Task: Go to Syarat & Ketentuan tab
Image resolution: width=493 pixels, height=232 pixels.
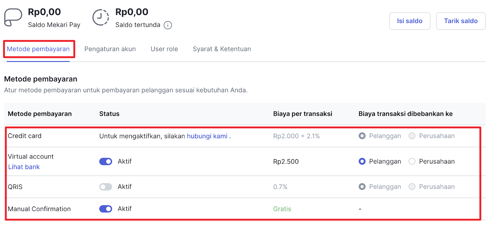Action: coord(222,49)
